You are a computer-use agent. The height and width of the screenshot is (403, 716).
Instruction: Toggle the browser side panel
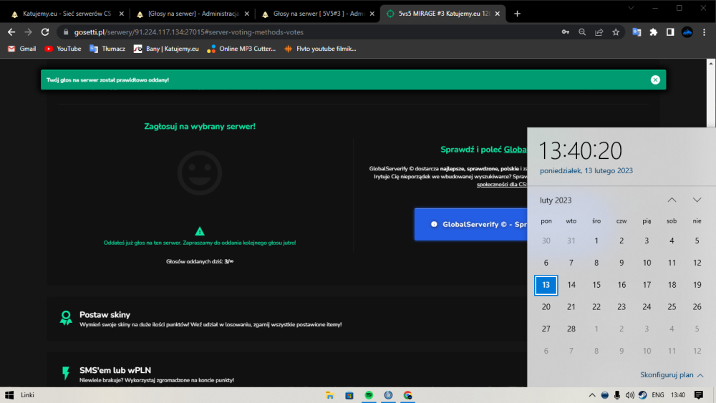tap(670, 32)
